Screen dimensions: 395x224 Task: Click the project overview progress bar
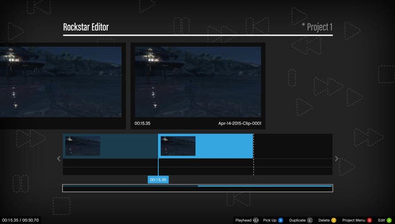(x=197, y=188)
